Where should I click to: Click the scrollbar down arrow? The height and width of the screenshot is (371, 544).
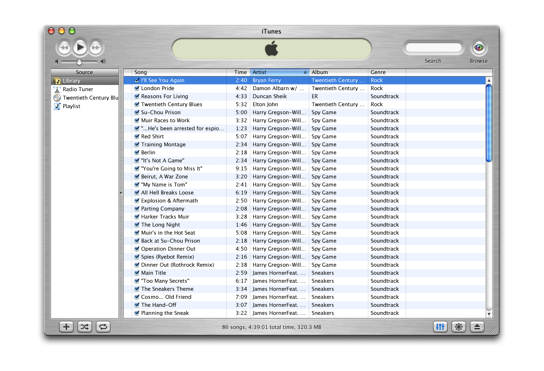(x=489, y=314)
